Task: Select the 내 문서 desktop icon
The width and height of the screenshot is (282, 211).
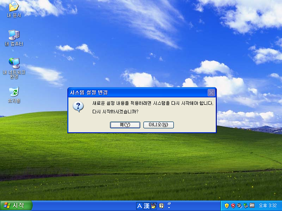Action: 14,9
